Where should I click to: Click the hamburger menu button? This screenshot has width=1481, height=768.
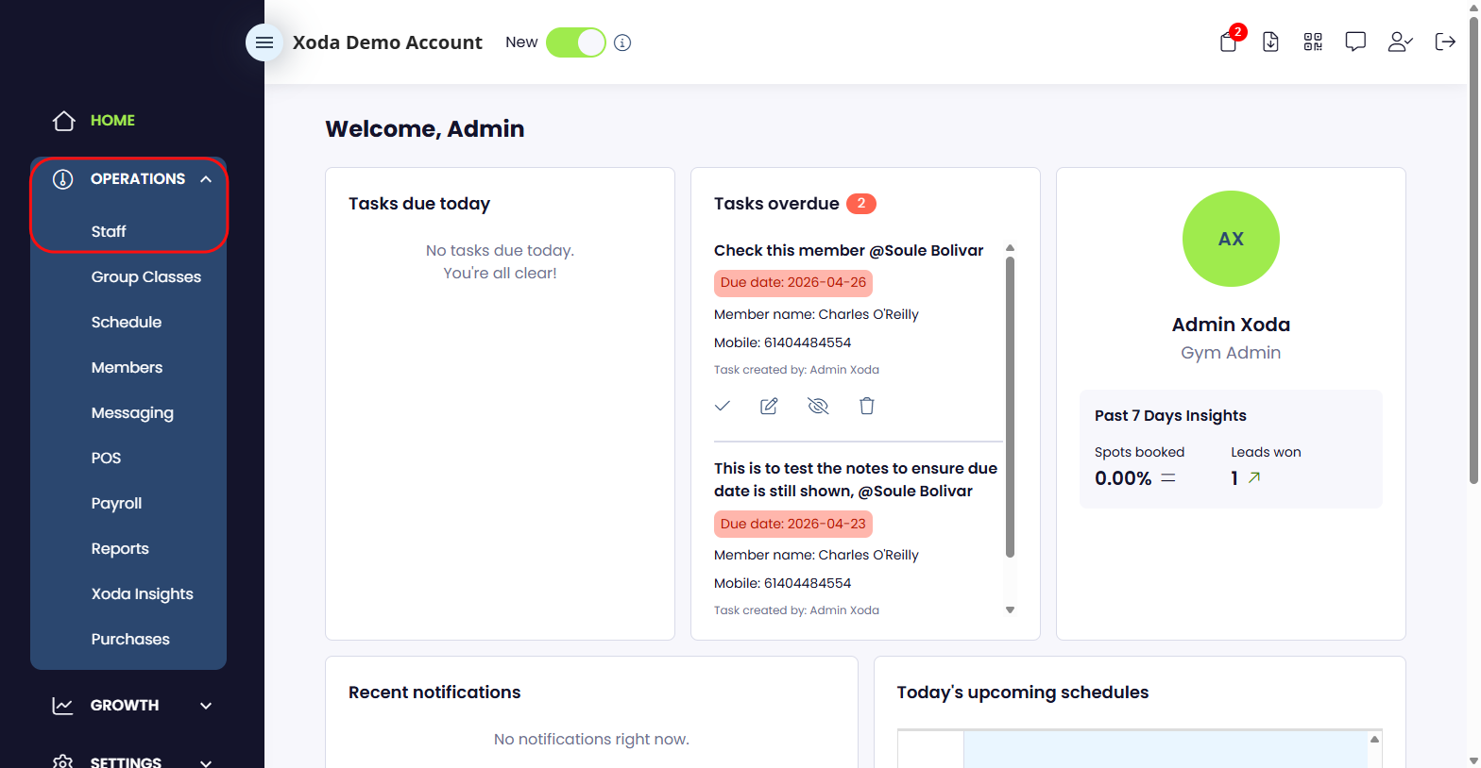[x=264, y=42]
